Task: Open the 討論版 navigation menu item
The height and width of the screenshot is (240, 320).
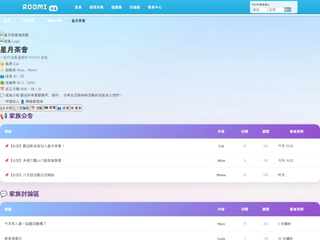Action: click(135, 7)
